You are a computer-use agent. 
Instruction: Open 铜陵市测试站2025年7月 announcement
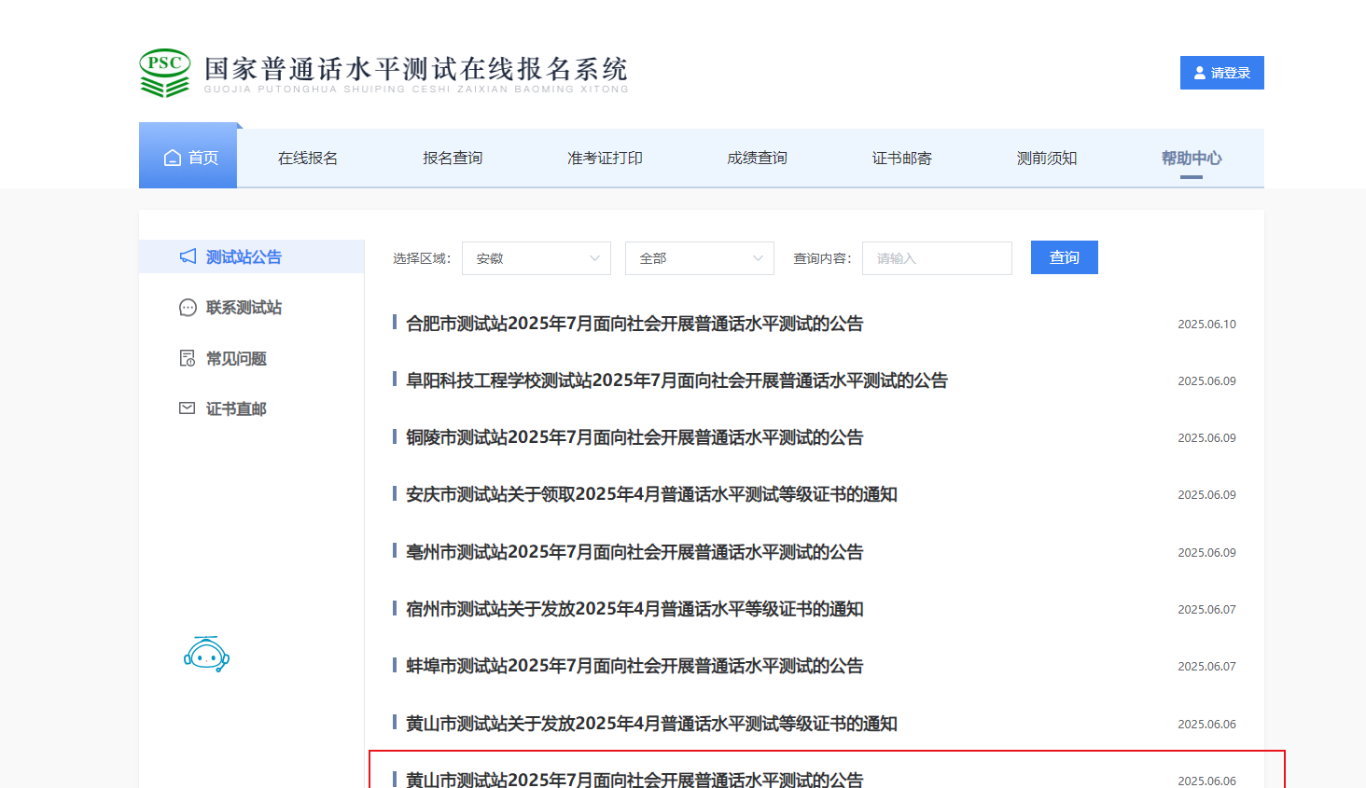click(x=634, y=437)
